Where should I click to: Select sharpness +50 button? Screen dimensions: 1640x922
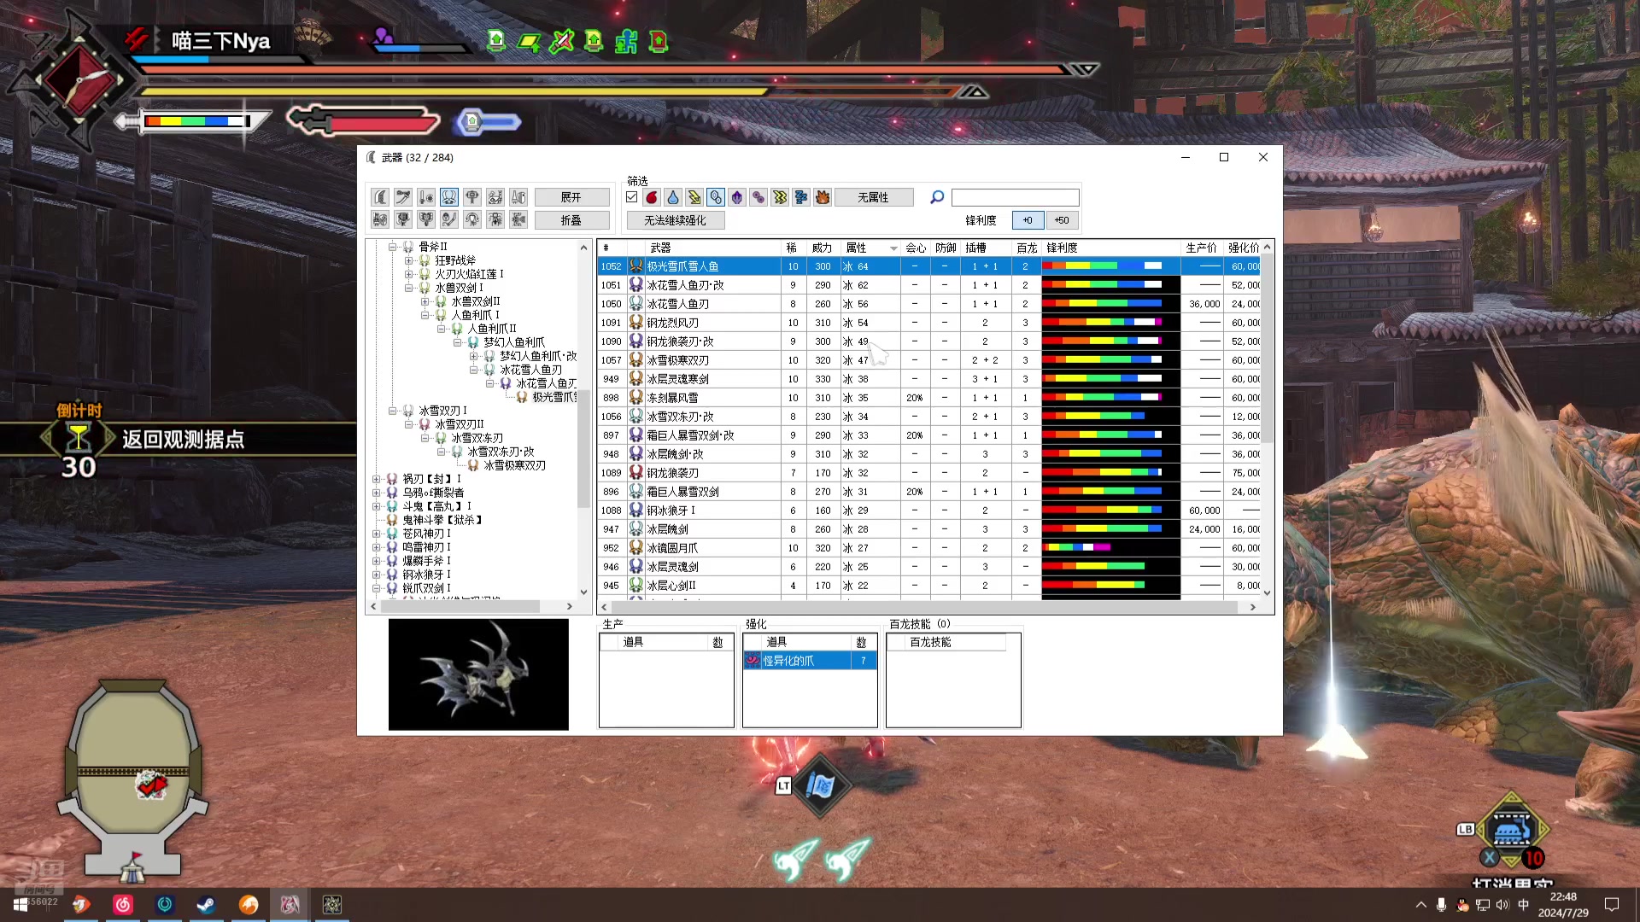click(x=1062, y=220)
